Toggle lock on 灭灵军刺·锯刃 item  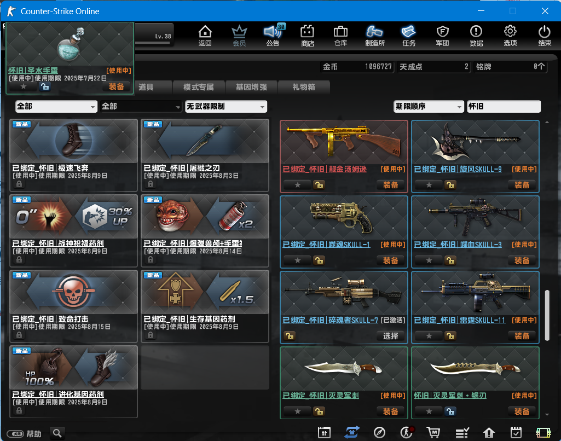point(450,411)
